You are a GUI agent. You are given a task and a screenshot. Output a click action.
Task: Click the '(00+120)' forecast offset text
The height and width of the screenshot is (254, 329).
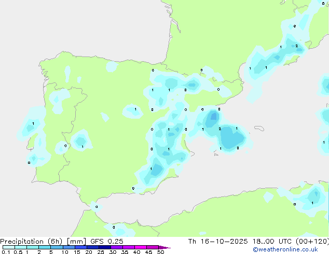(312, 242)
